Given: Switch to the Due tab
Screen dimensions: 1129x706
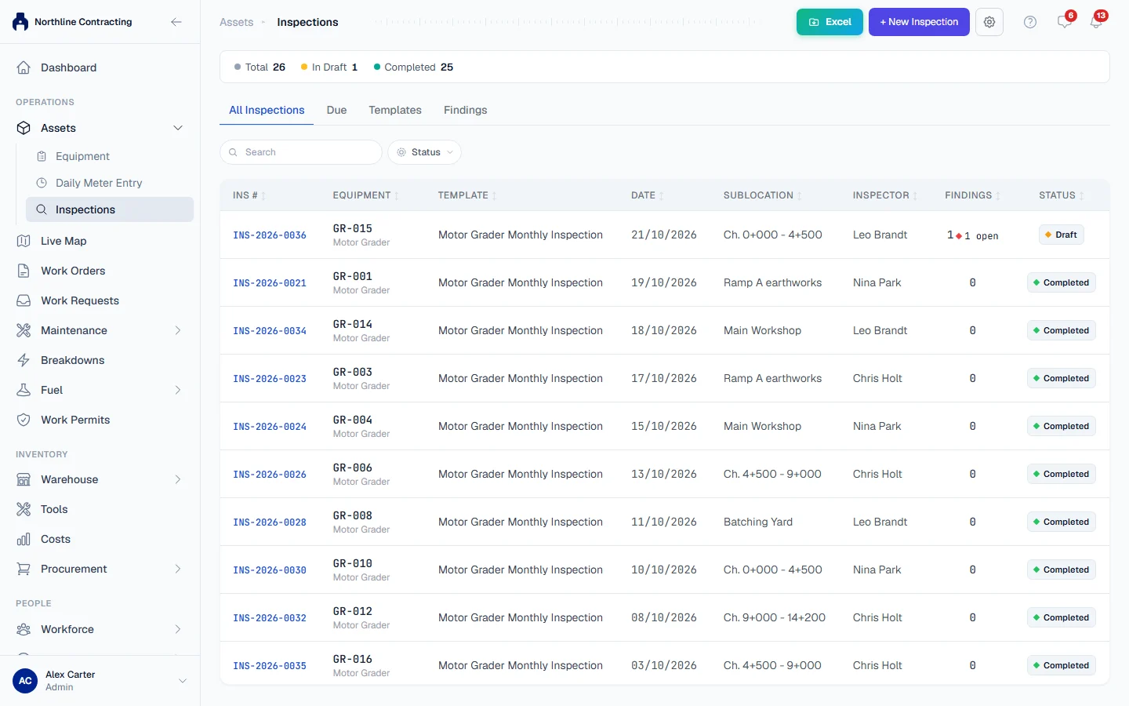Looking at the screenshot, I should (x=336, y=110).
